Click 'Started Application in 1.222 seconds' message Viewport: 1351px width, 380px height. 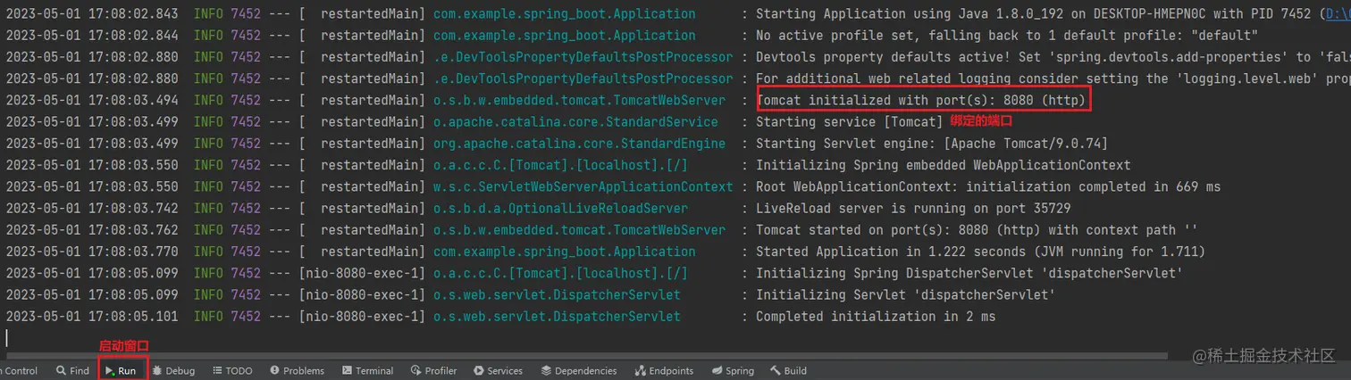tap(980, 252)
